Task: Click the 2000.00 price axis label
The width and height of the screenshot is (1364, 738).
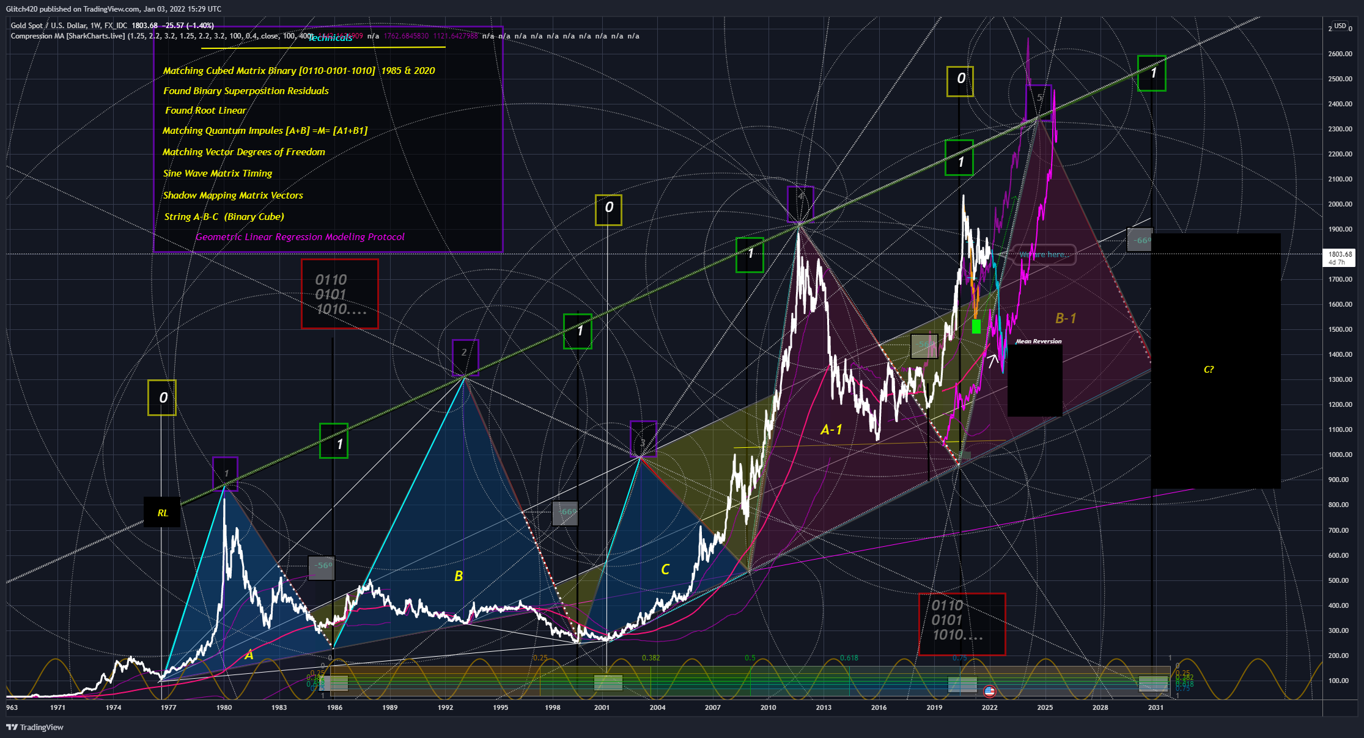Action: (x=1340, y=204)
